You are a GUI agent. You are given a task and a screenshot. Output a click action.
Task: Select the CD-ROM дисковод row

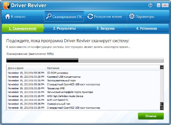[83, 73]
